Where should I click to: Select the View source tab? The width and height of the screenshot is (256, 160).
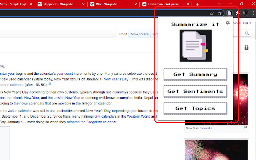[x=140, y=34]
